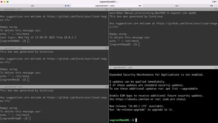The image size is (218, 123).
Task: Switch to the first -zsh tab
Action: (x=36, y=6)
